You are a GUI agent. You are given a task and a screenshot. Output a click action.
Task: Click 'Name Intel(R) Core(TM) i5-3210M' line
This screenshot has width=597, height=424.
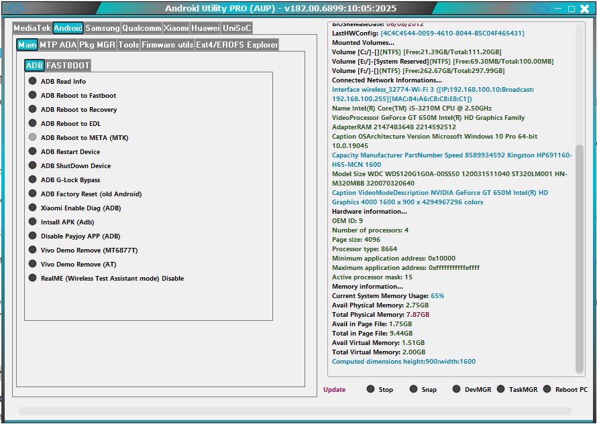tap(412, 108)
